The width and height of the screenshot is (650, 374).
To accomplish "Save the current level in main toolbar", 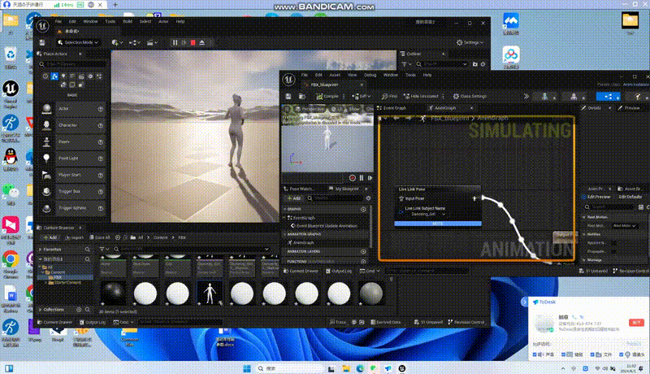I will point(42,42).
